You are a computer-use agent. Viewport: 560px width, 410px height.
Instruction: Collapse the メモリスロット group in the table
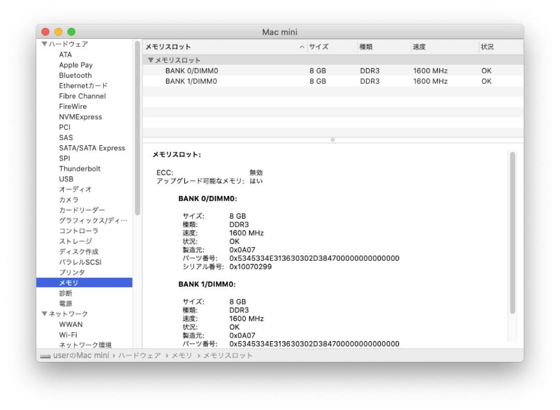(151, 60)
